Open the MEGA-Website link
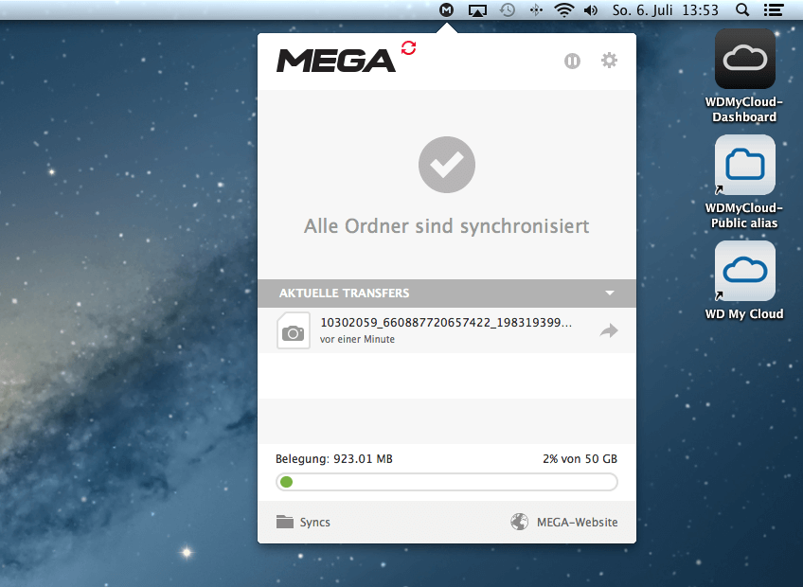The width and height of the screenshot is (803, 587). tap(578, 522)
